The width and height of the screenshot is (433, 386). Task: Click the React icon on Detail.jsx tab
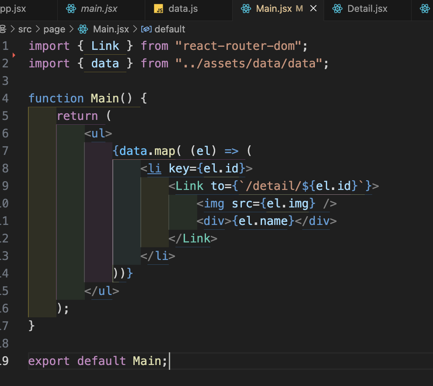coord(337,9)
